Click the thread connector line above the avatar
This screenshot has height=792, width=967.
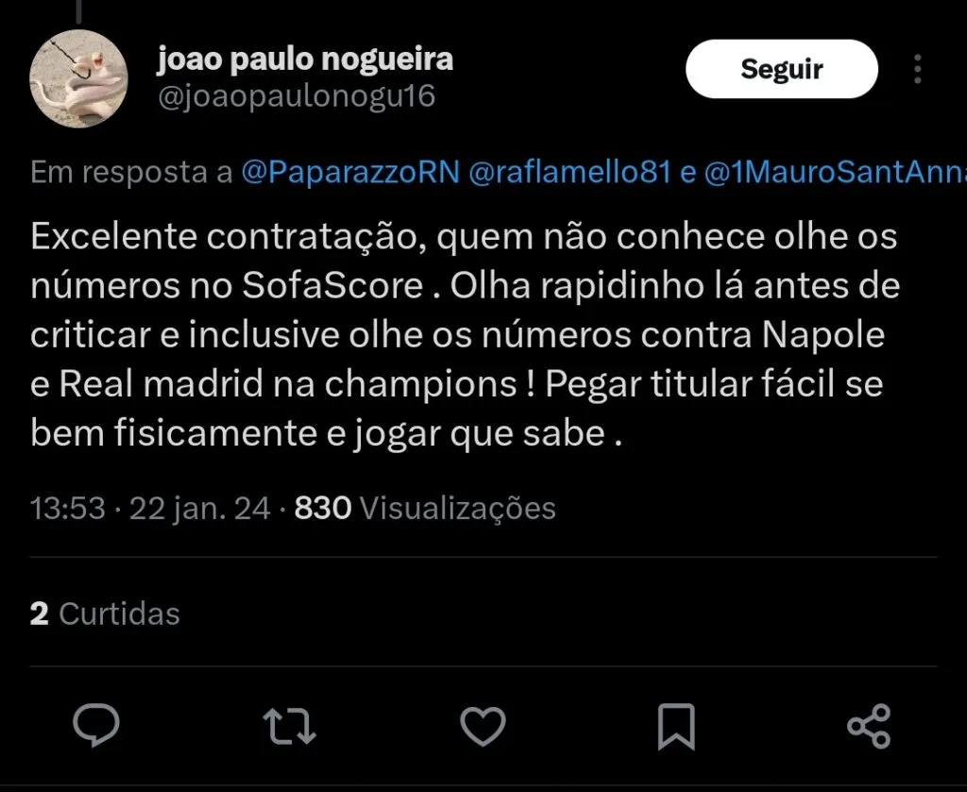(x=77, y=11)
